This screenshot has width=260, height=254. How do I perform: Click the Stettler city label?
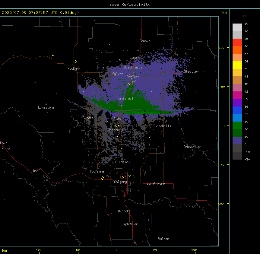point(191,71)
